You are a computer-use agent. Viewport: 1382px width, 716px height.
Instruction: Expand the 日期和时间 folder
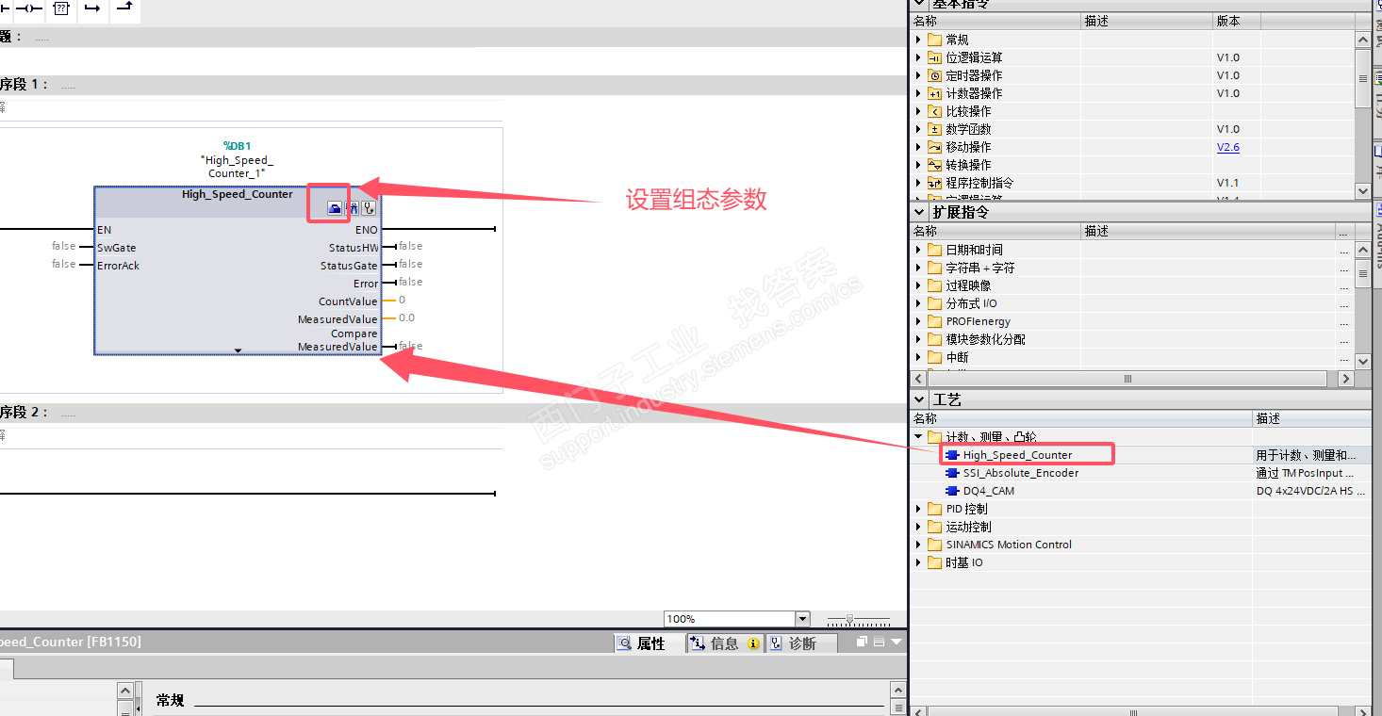click(x=919, y=250)
